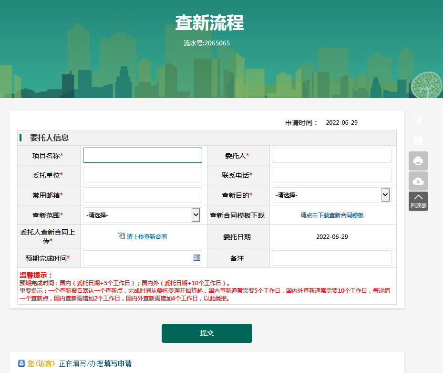Focus the 项目名称 input field

tap(142, 155)
